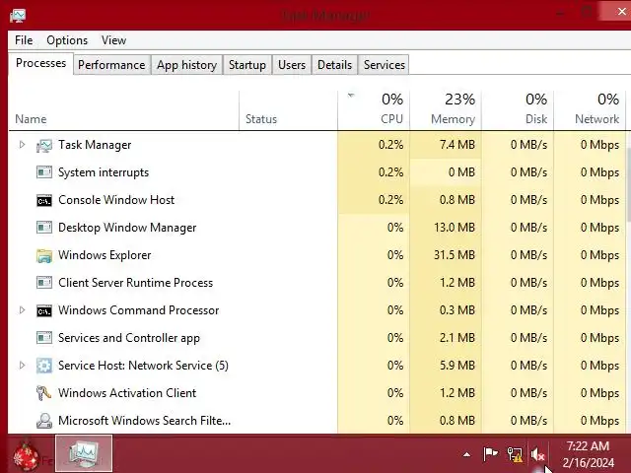
Task: Switch to the Performance tab
Action: pyautogui.click(x=111, y=65)
